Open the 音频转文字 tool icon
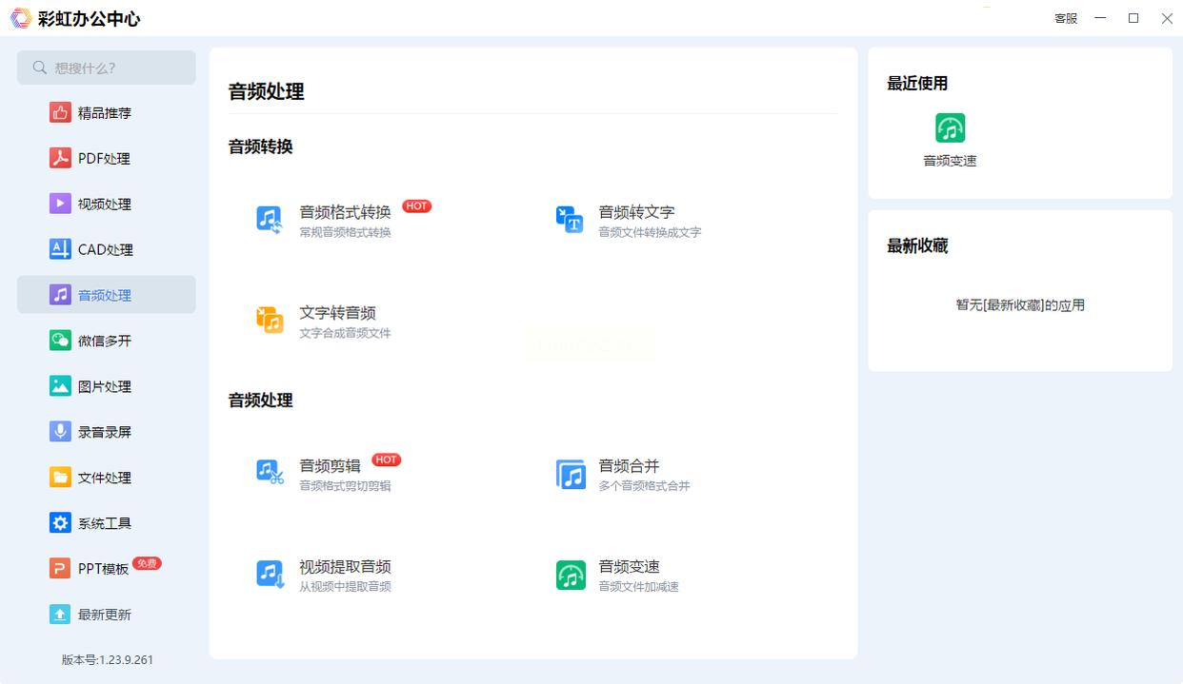 coord(569,220)
